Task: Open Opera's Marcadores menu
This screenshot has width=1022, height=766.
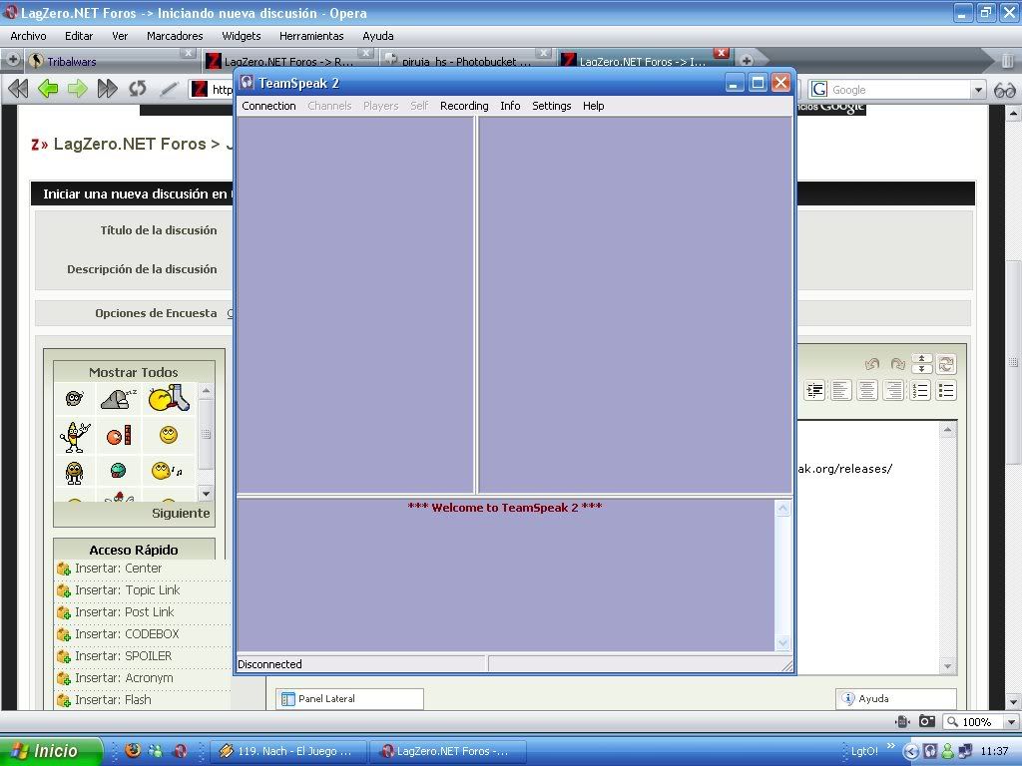Action: click(175, 36)
